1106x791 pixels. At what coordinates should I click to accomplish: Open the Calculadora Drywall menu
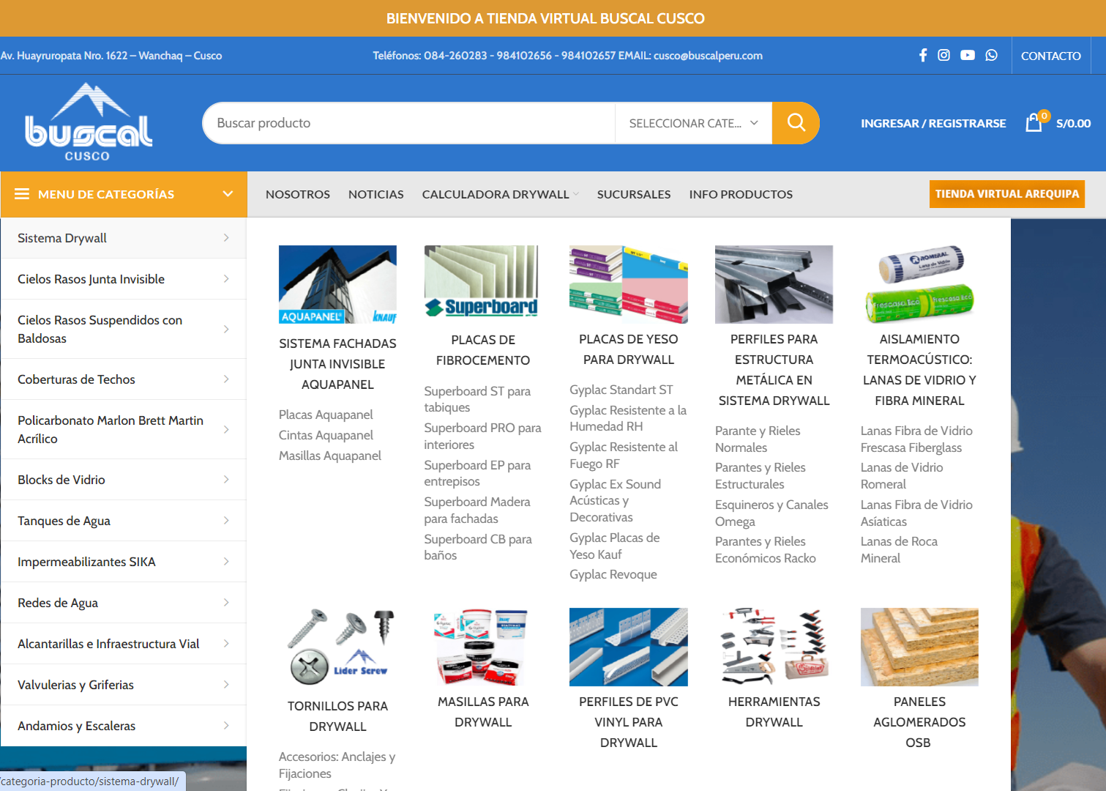496,194
